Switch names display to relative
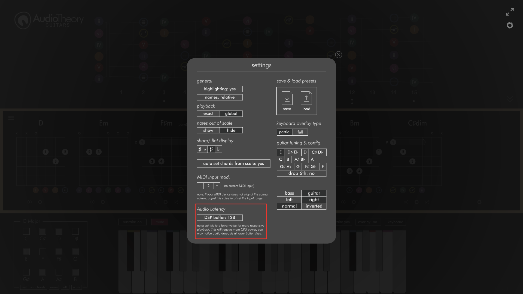Viewport: 523px width, 294px height. (x=220, y=97)
